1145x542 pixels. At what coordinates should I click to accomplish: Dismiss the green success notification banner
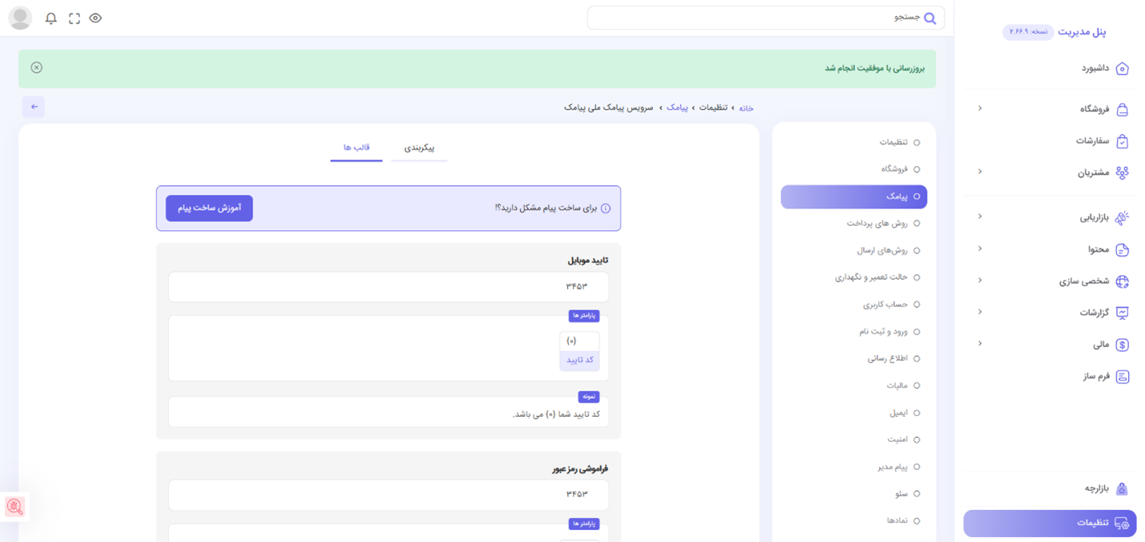pyautogui.click(x=37, y=68)
